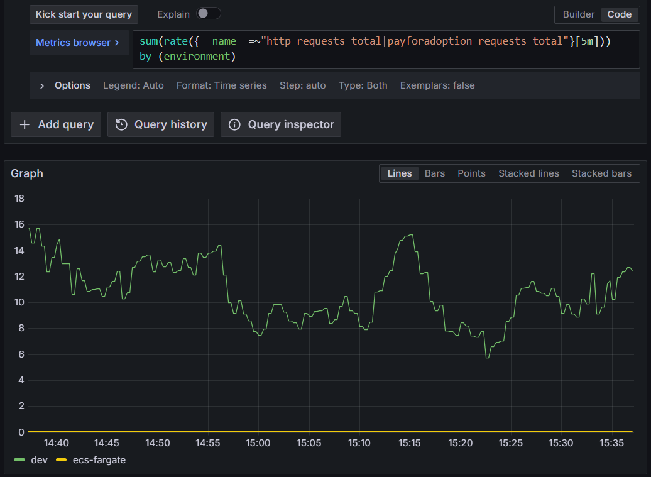
Task: Open the Query inspector info icon
Action: coord(234,124)
